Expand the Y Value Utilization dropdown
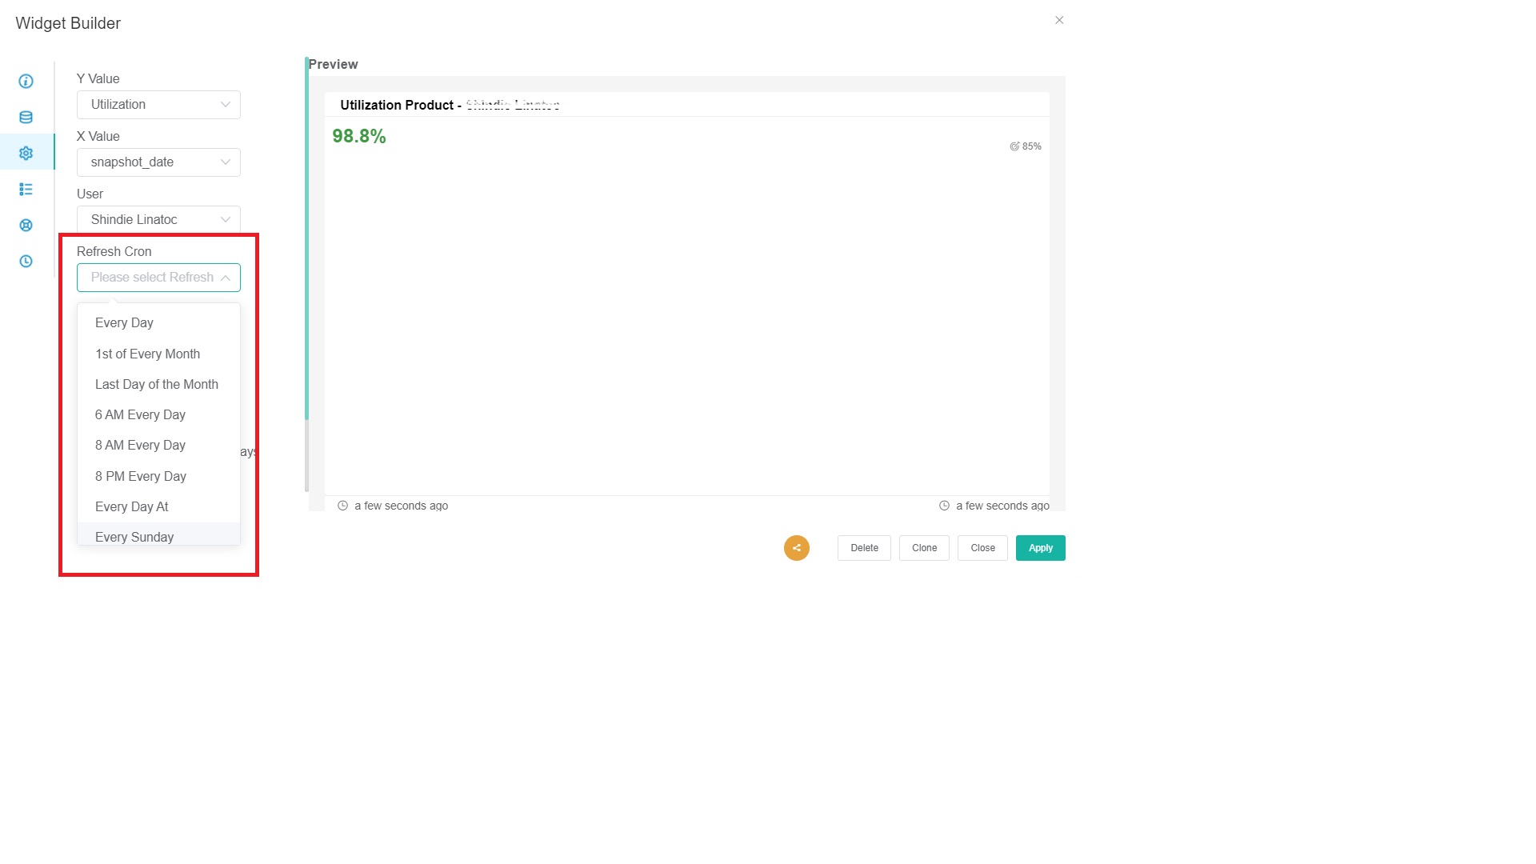Viewport: 1536px width, 864px height. pos(158,105)
